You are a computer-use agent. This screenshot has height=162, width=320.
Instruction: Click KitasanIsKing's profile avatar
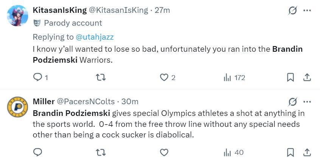coord(18,16)
